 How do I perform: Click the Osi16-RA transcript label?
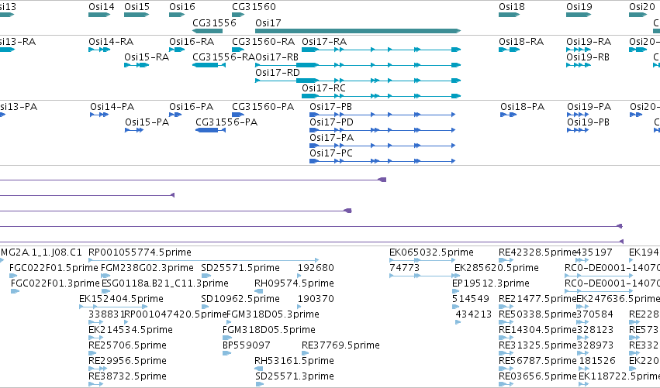(x=192, y=42)
